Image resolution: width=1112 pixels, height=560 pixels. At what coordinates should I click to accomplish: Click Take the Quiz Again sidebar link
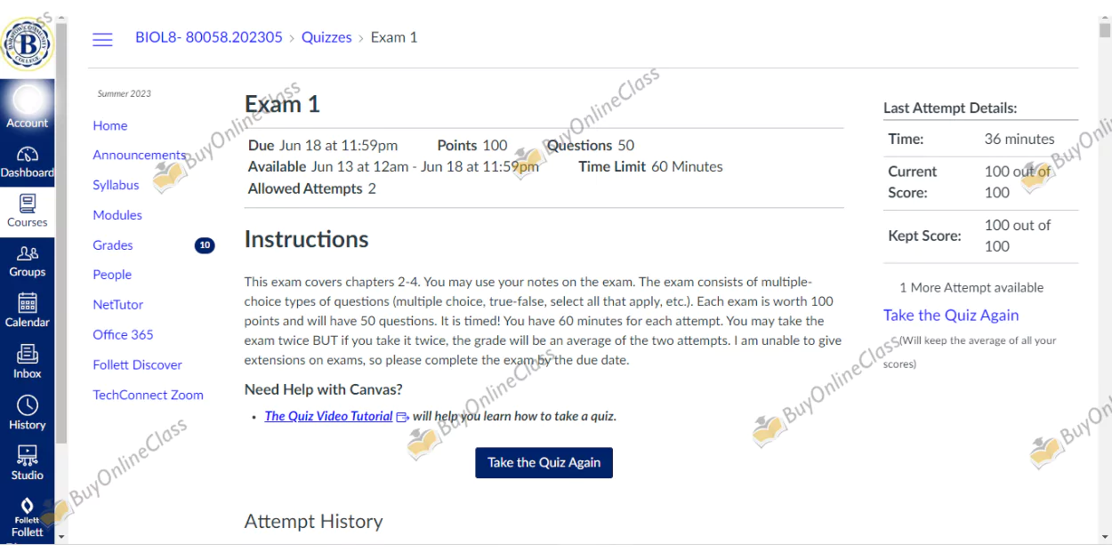click(951, 315)
